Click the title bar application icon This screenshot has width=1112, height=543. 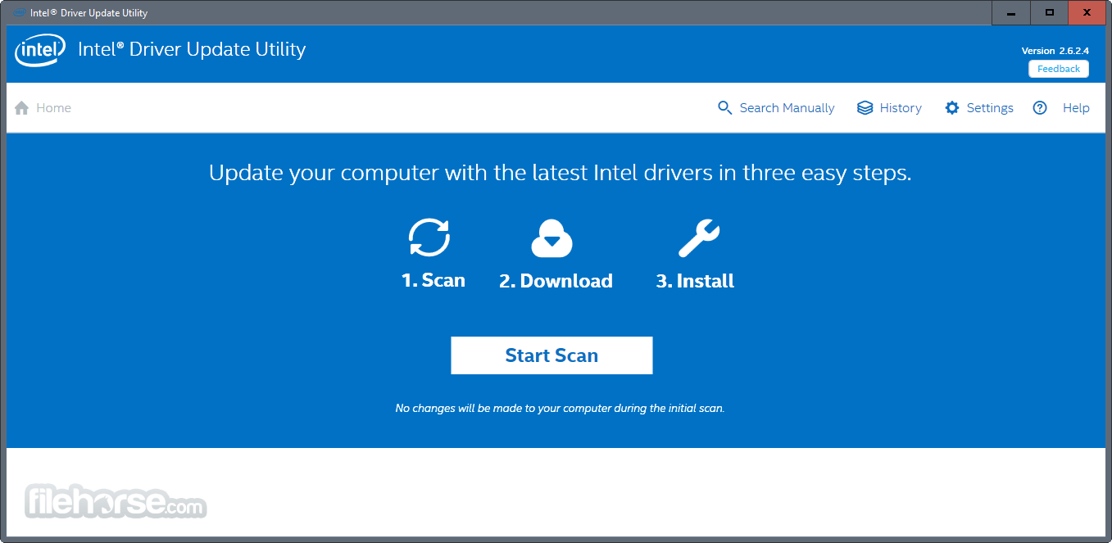pos(19,13)
